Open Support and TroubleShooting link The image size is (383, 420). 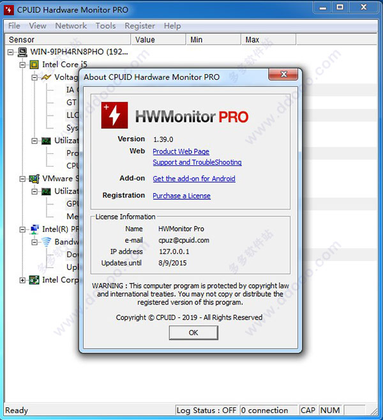tap(197, 162)
